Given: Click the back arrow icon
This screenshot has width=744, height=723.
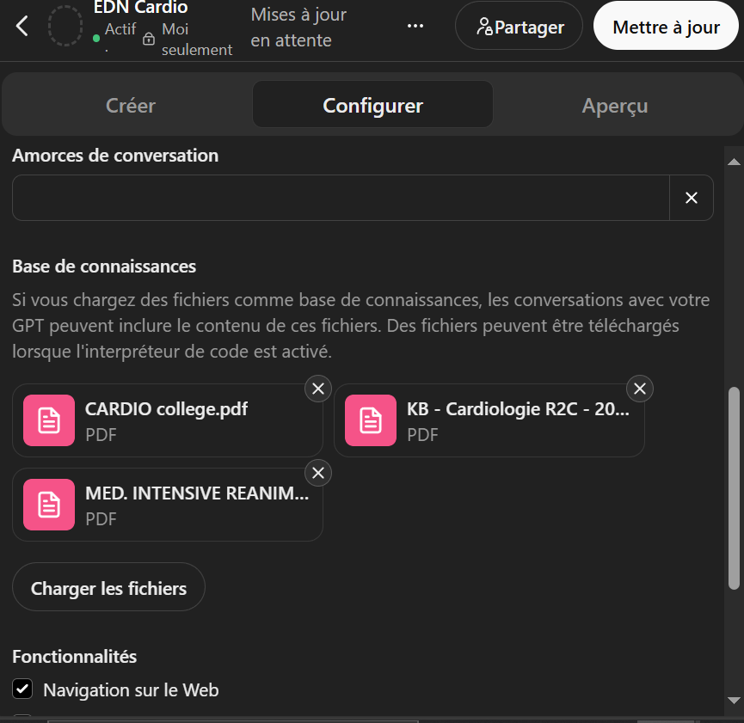Looking at the screenshot, I should tap(22, 26).
